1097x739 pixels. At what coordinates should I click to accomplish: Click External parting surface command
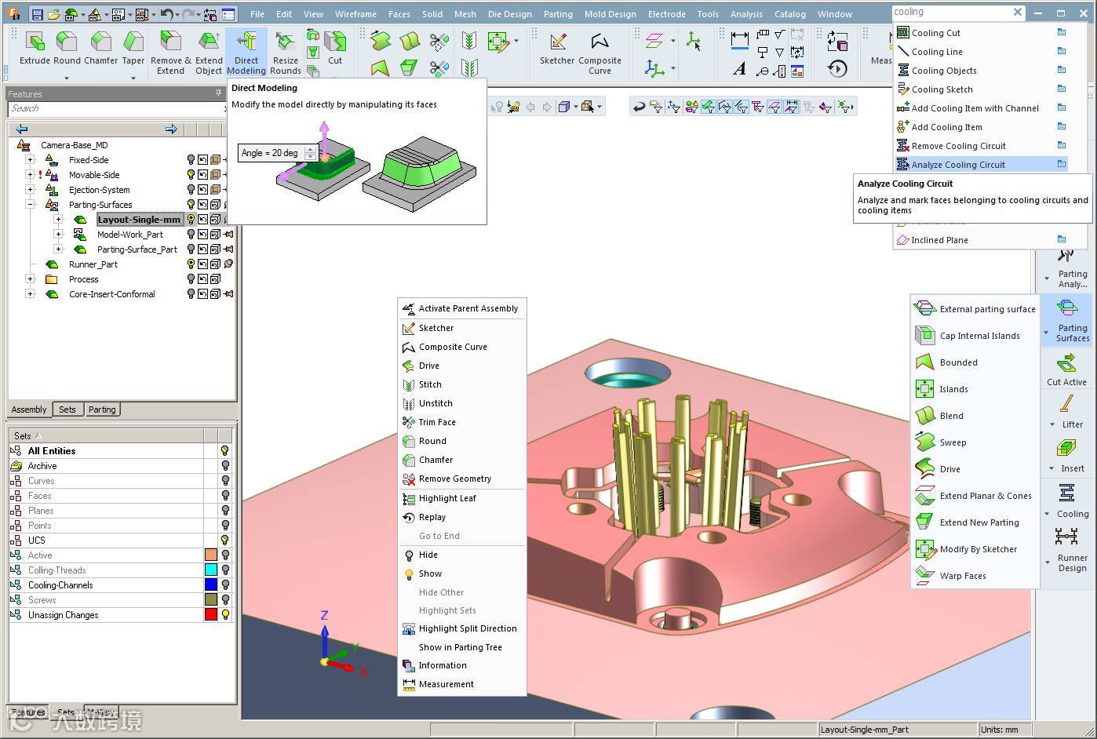point(975,309)
